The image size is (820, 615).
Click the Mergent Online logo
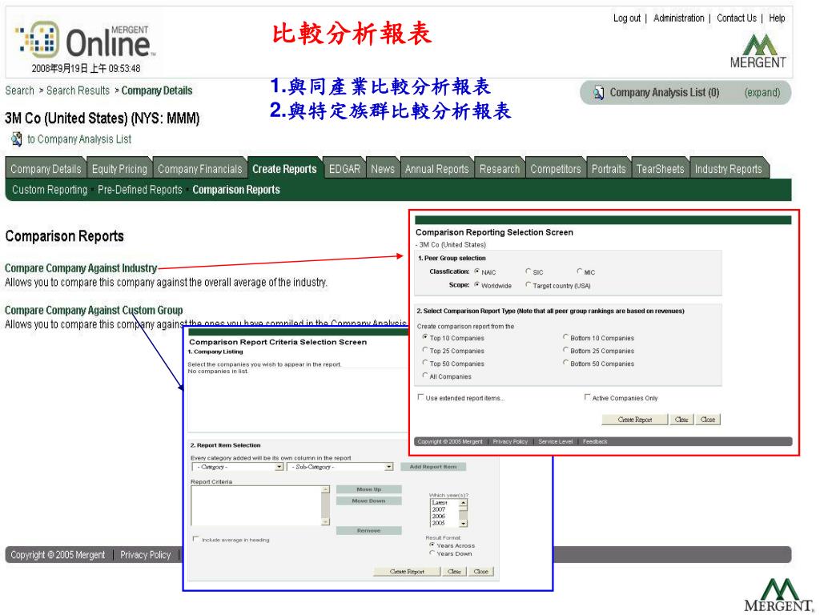coord(85,41)
